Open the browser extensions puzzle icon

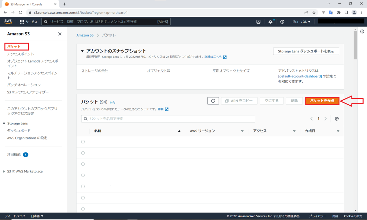(x=339, y=13)
